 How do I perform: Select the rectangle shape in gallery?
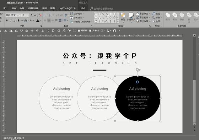[x=111, y=14]
